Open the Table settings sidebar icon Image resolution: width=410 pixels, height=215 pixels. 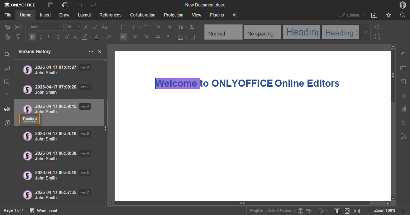(x=403, y=68)
